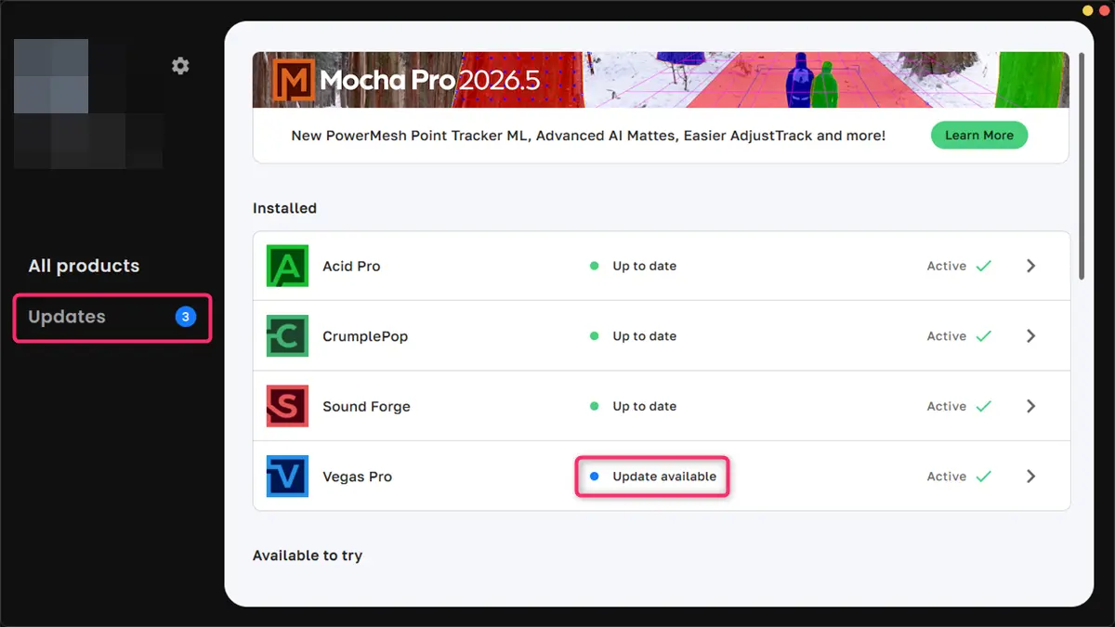Screen dimensions: 1115x627
Task: Click the blue update dot for Vegas Pro
Action: (594, 477)
